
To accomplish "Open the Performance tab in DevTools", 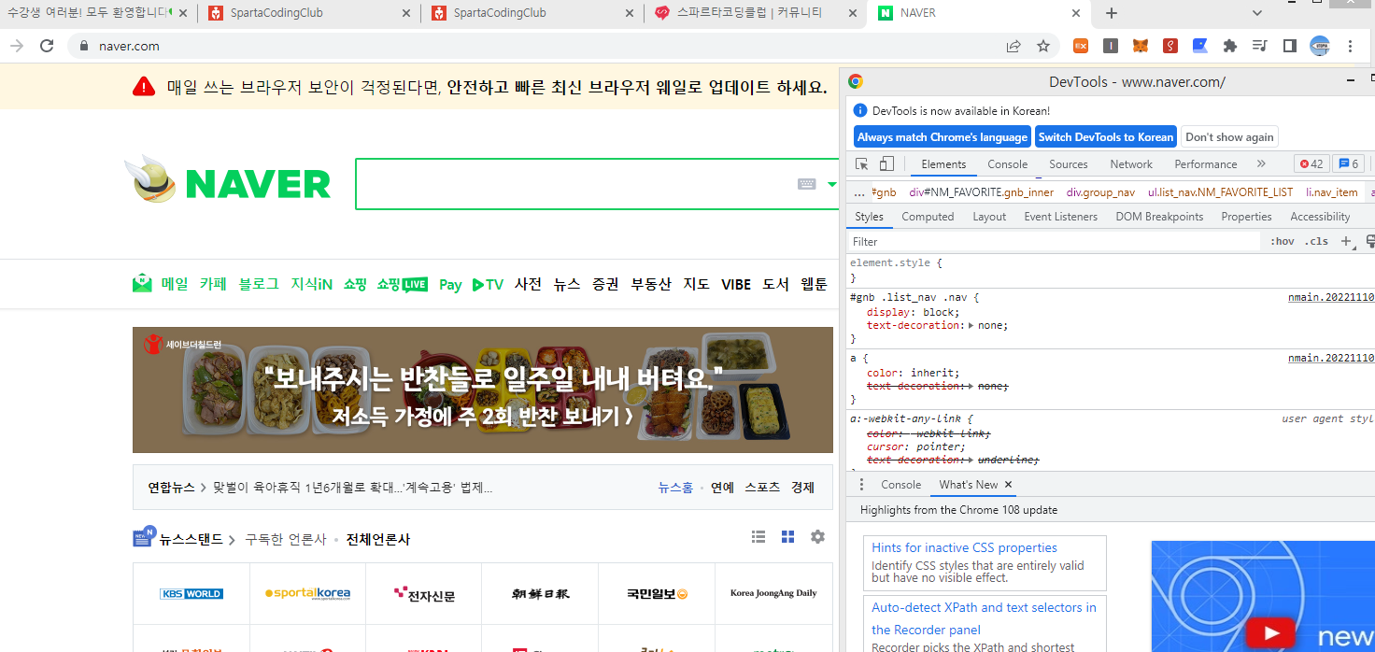I will click(x=1206, y=164).
